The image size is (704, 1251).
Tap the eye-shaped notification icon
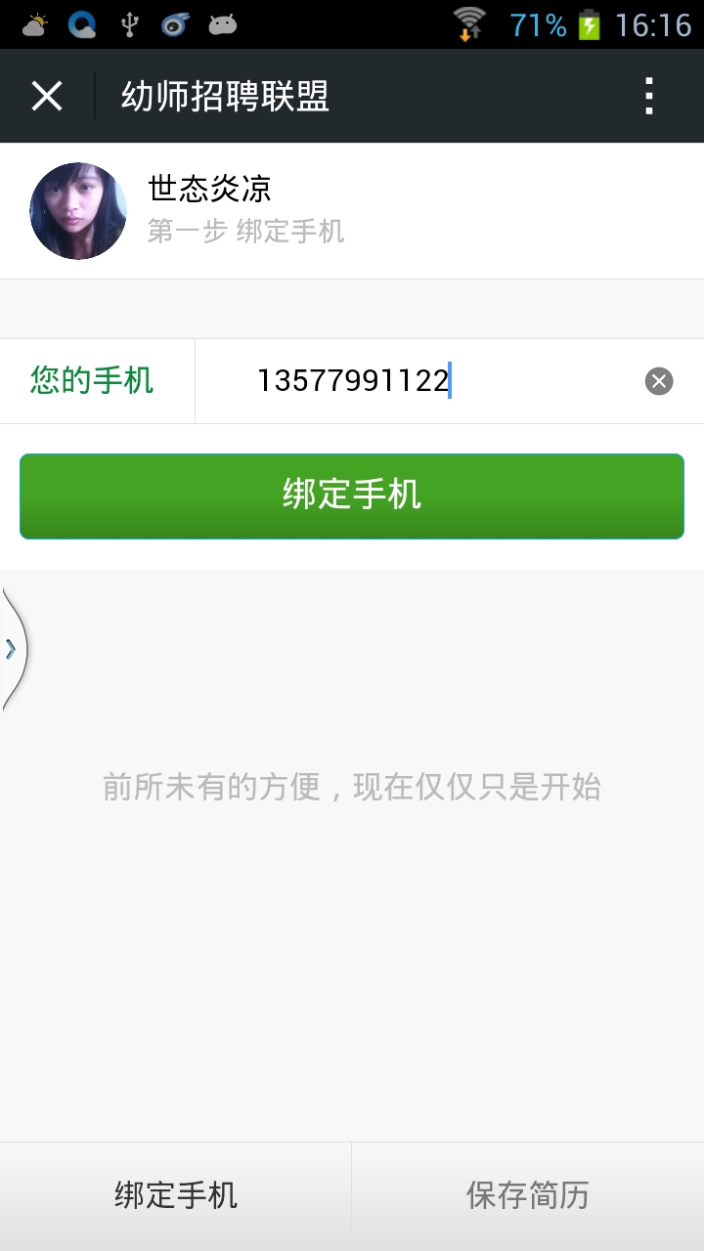tap(175, 24)
